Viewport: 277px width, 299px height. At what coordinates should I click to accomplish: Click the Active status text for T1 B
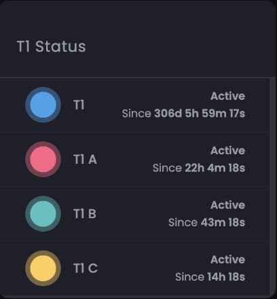click(x=227, y=205)
